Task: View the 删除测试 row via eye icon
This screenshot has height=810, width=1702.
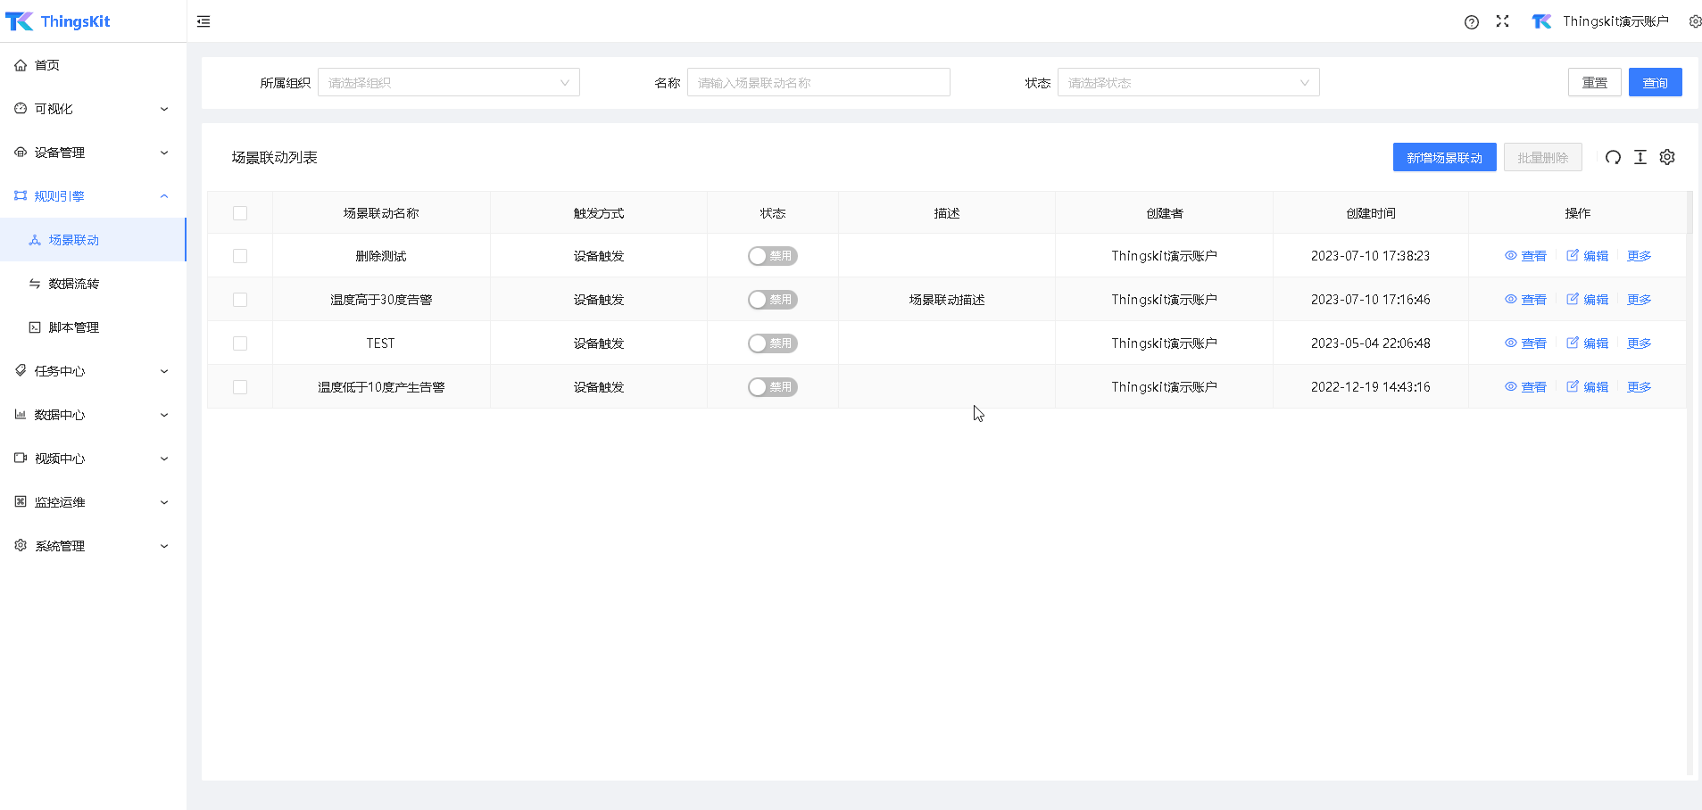Action: 1511,256
